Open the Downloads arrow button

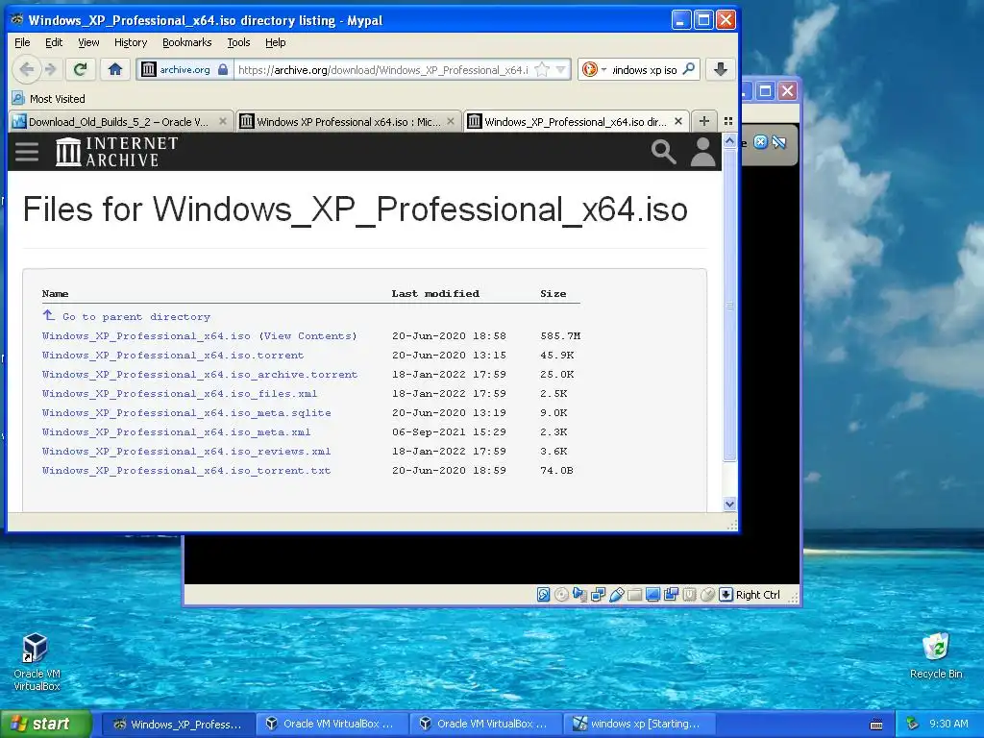(x=721, y=69)
